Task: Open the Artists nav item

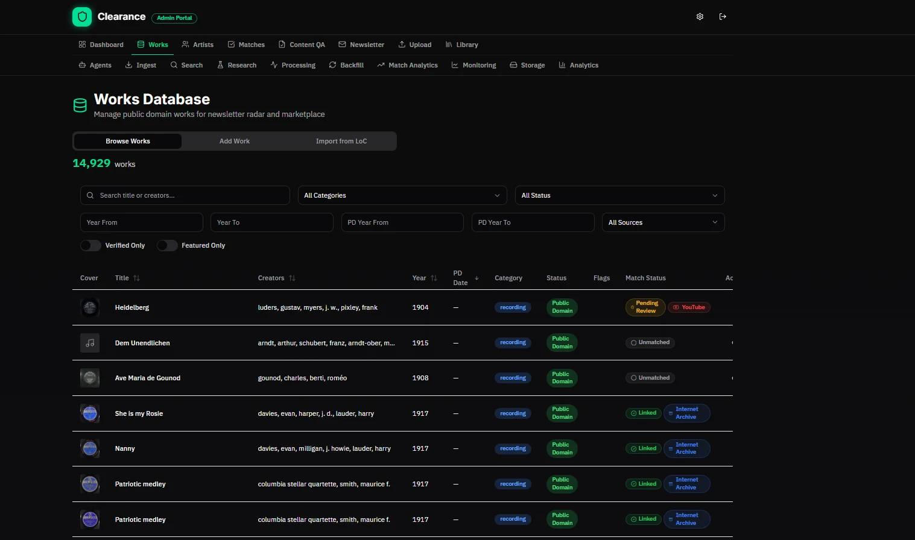Action: 198,45
